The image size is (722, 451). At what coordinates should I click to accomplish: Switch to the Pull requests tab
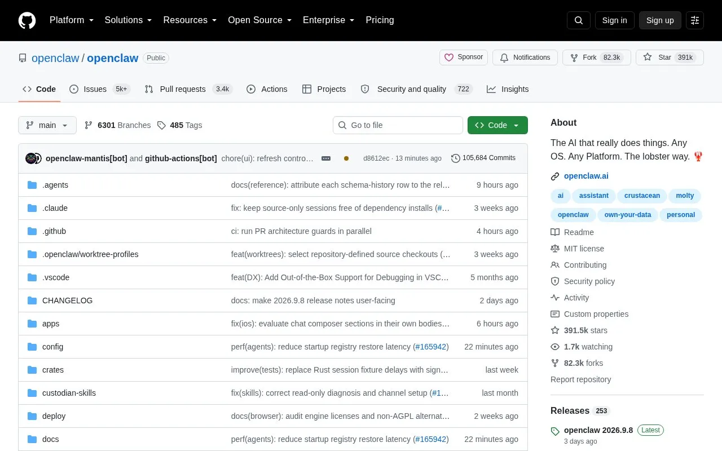click(188, 89)
